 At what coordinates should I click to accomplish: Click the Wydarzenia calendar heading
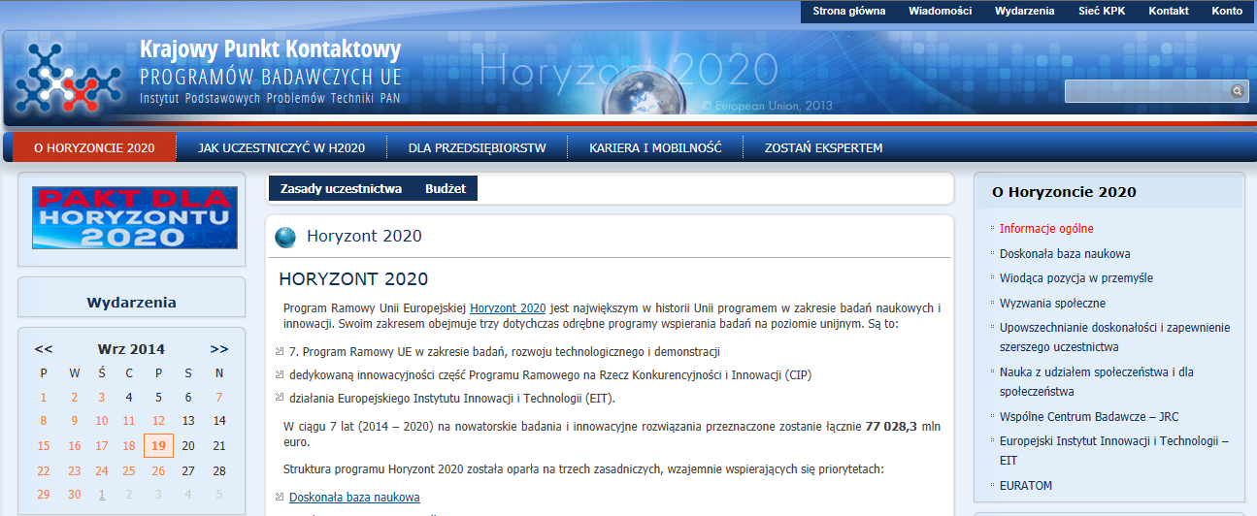[x=131, y=303]
